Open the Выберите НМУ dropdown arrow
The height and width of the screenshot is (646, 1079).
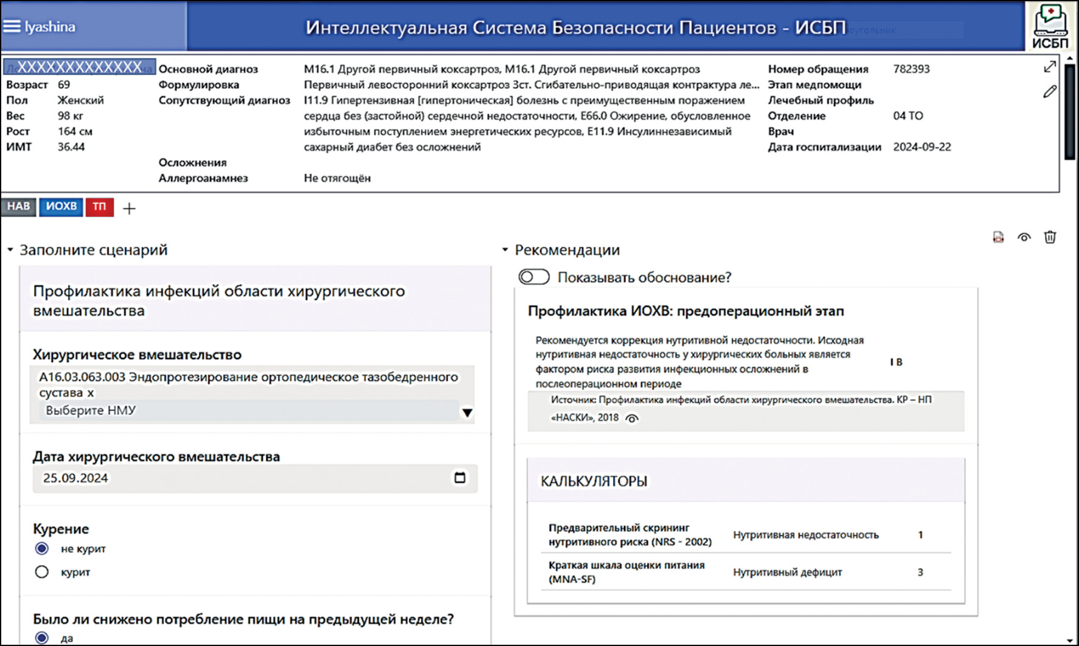(467, 413)
